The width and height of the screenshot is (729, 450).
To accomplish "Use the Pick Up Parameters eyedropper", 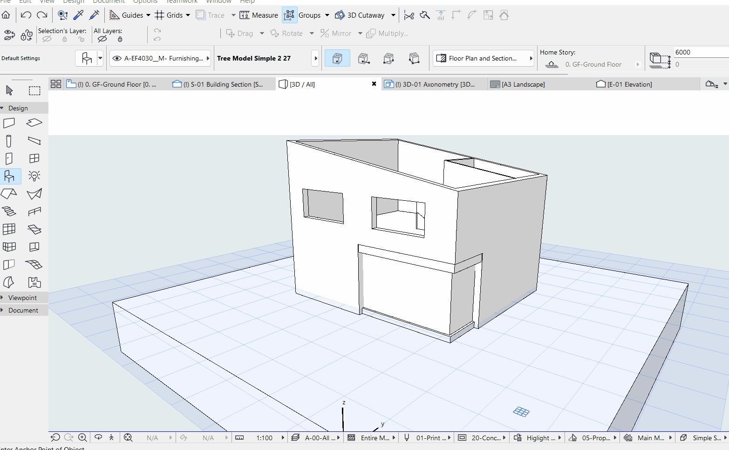I will coord(78,15).
